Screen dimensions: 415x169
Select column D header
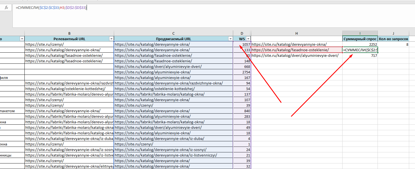242,33
